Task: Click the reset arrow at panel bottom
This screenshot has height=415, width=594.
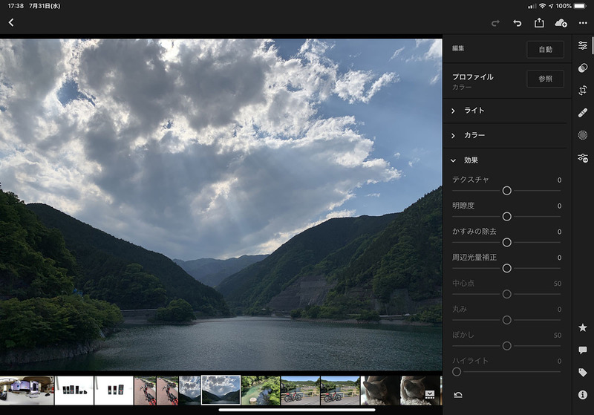Action: [458, 395]
